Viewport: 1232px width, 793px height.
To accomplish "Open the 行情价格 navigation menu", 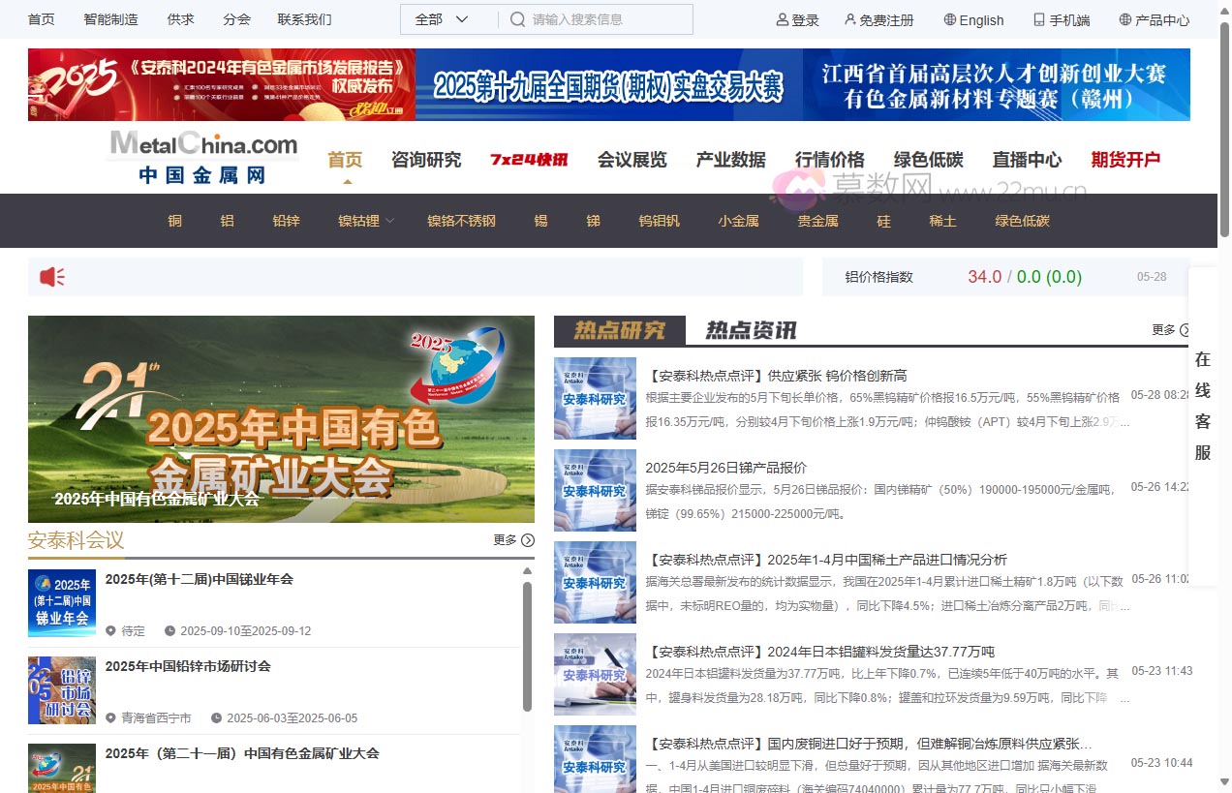I will coord(829,160).
